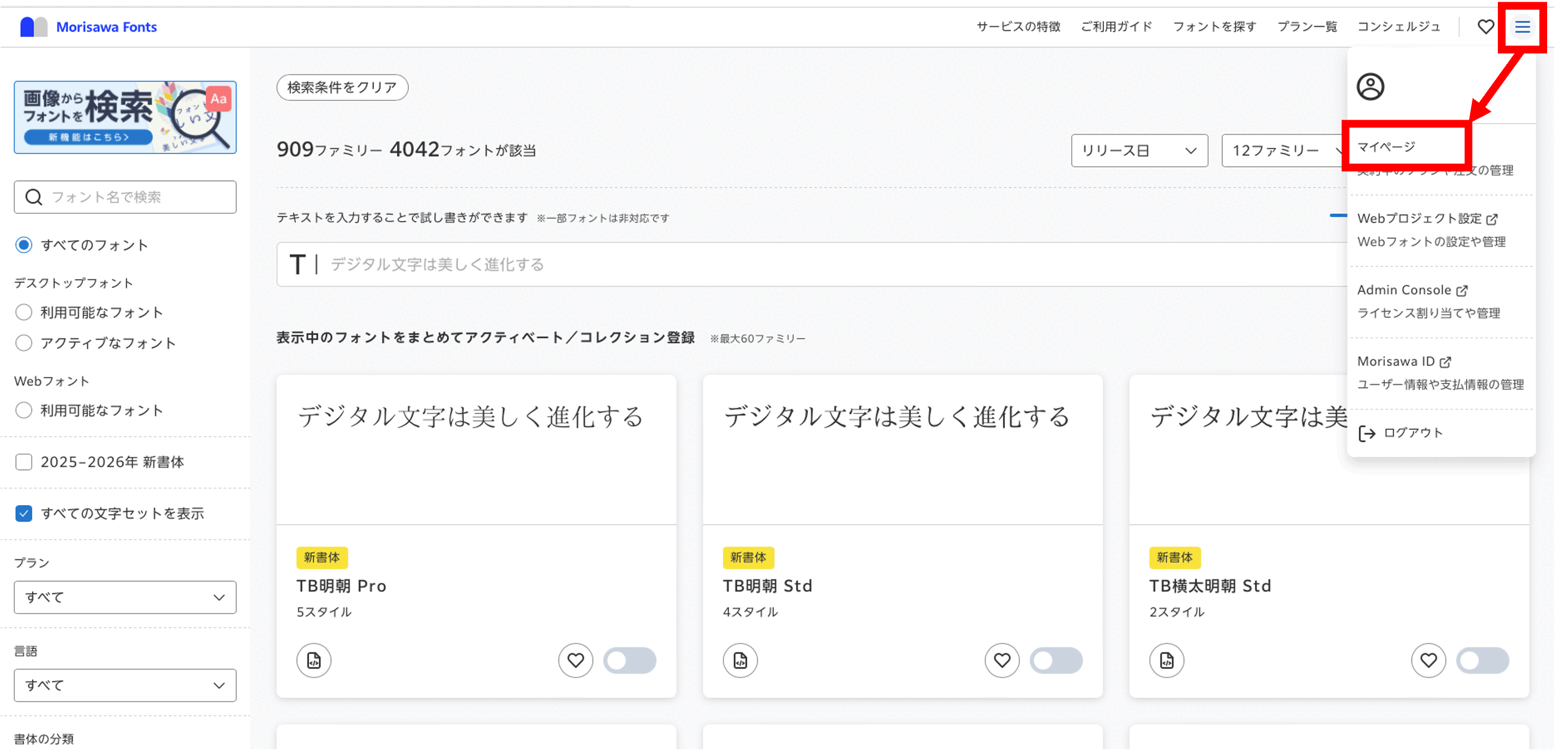Click the フォント名で検索 search field
Screen dimensions: 1556x751
point(125,197)
